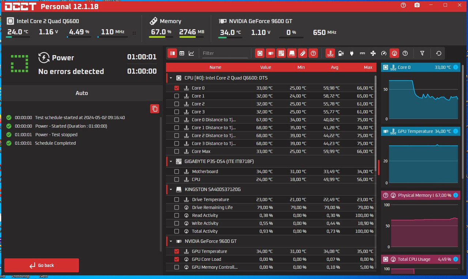Toggle the motherboard sensor category filter
The image size is (468, 279).
pyautogui.click(x=281, y=53)
